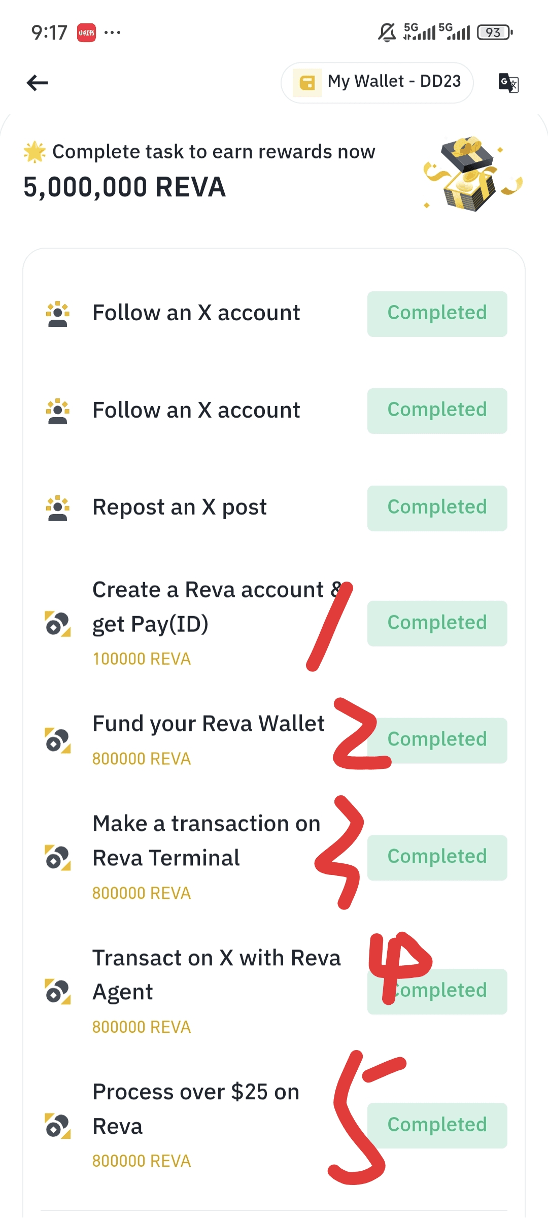Tap the 5,000,000 REVA reward heading
The image size is (548, 1218).
(x=125, y=187)
